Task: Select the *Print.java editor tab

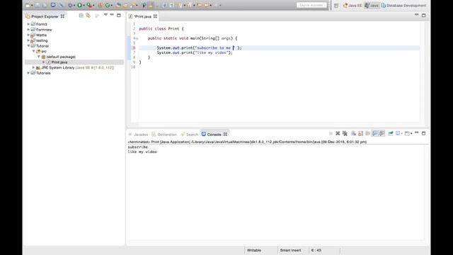Action: click(x=143, y=16)
